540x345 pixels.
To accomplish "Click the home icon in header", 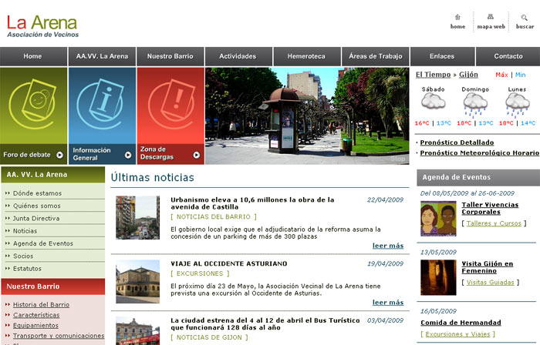I will click(457, 17).
